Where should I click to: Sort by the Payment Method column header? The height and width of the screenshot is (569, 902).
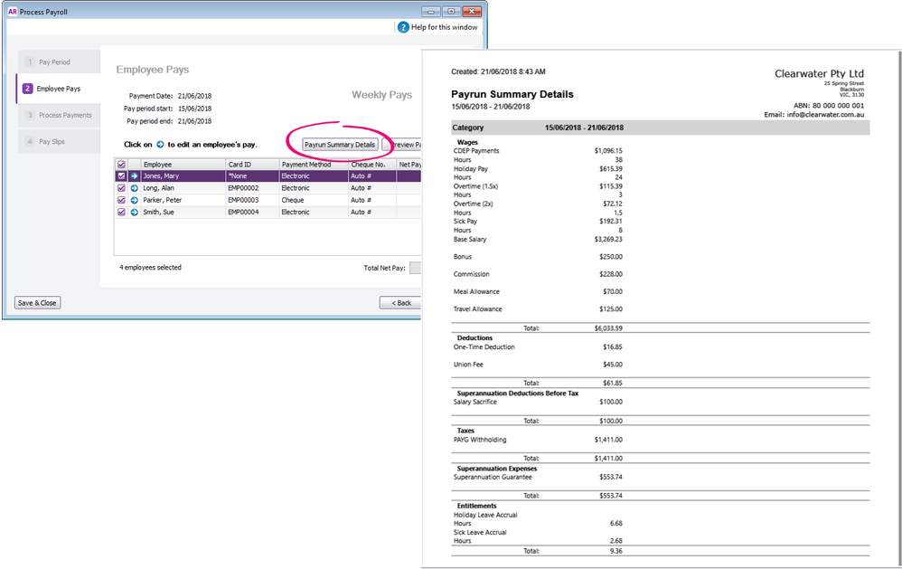click(x=306, y=165)
